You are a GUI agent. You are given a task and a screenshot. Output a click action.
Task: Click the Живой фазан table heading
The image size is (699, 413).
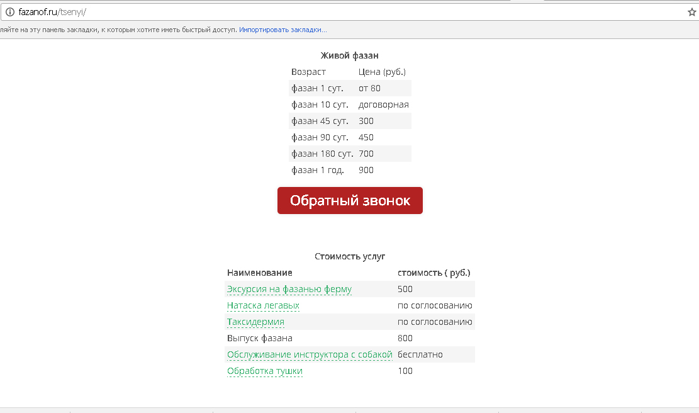(349, 55)
